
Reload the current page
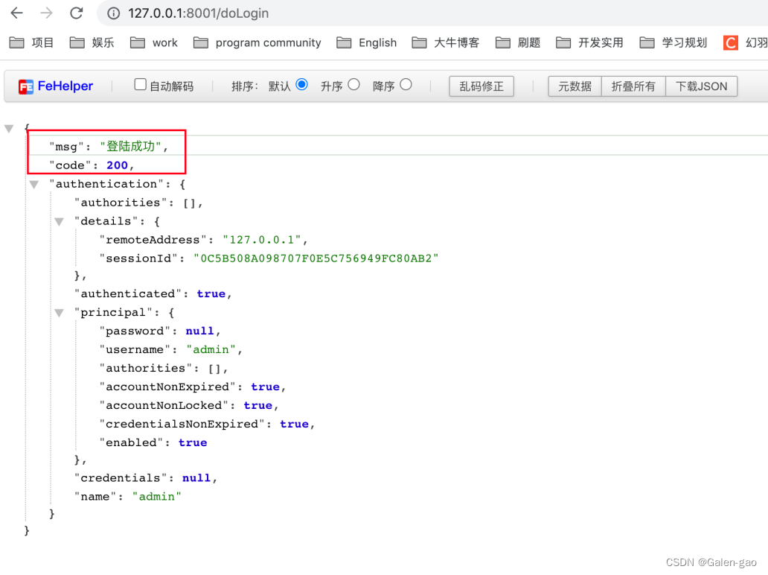[x=77, y=13]
